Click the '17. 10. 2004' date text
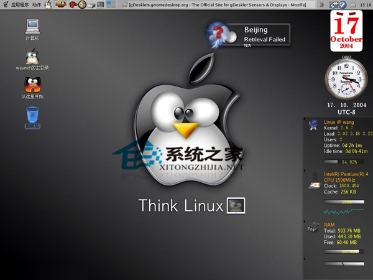Viewport: 373px width, 280px height. (x=347, y=105)
